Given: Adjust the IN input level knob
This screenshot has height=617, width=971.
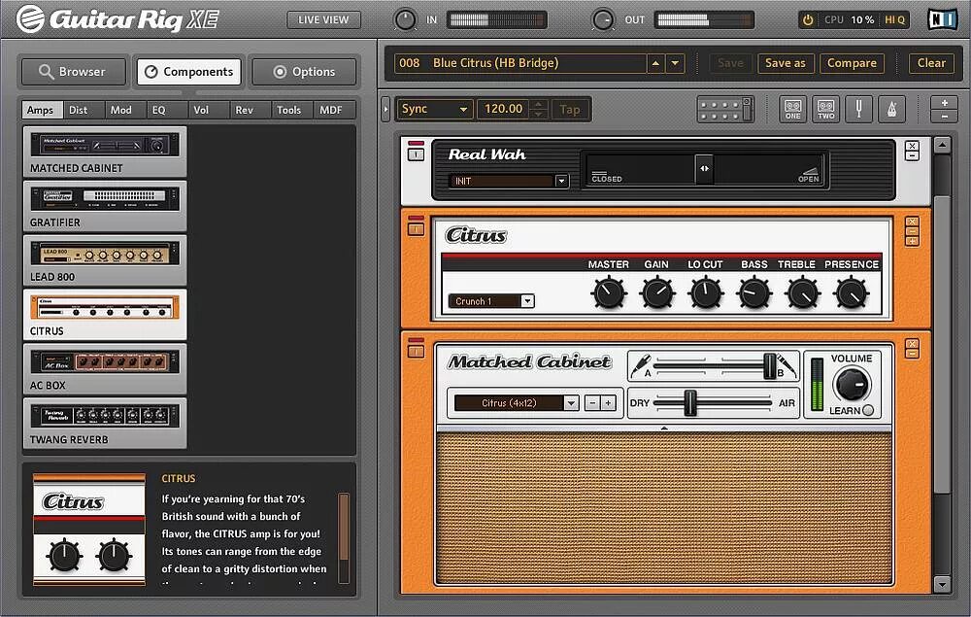Looking at the screenshot, I should pyautogui.click(x=405, y=19).
